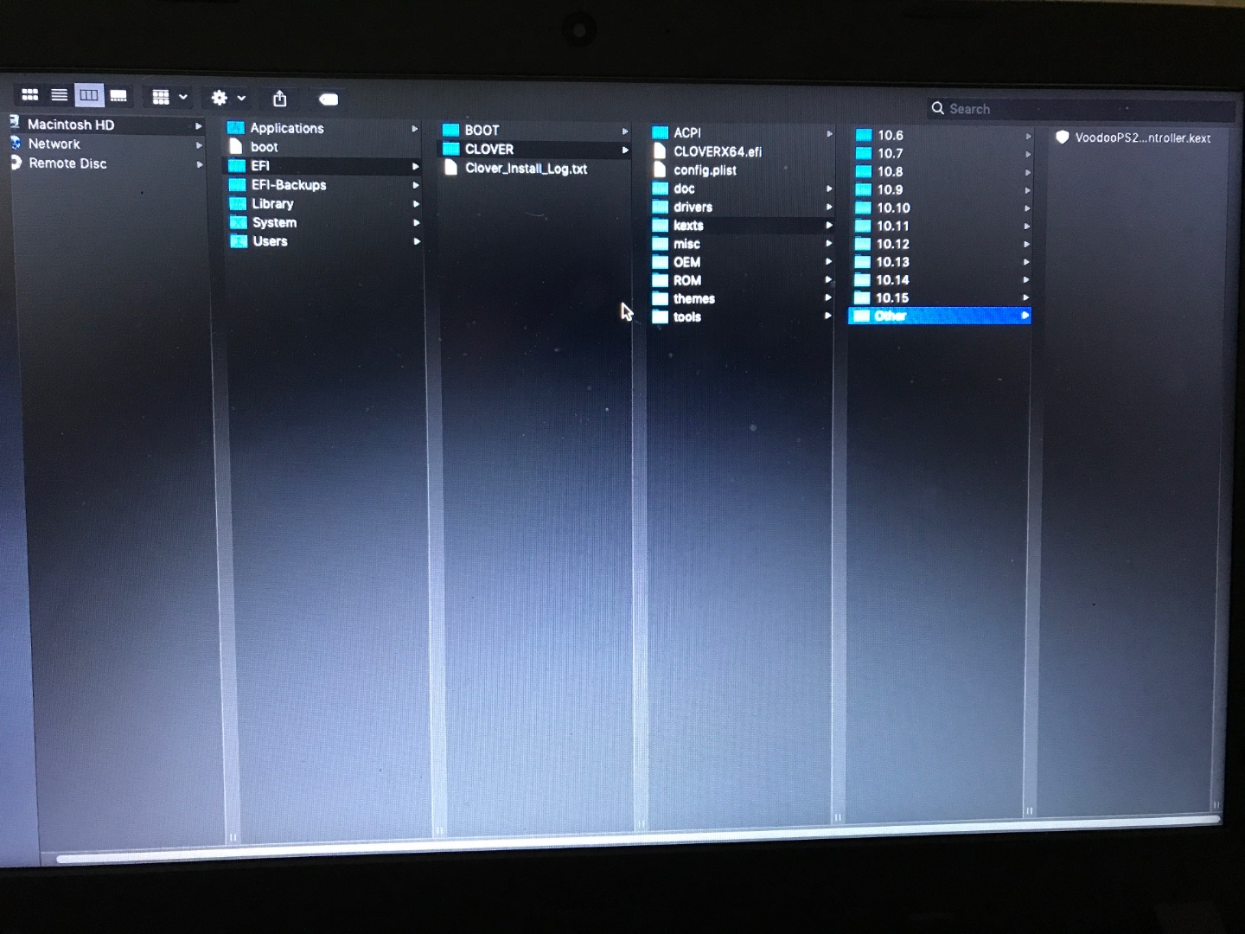Click the Share toolbar icon
Viewport: 1245px width, 934px height.
[279, 98]
